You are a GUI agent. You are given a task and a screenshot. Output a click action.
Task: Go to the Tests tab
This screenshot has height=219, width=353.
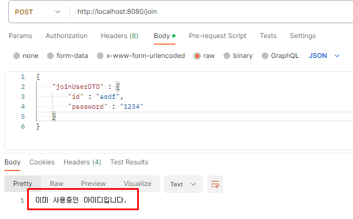(x=268, y=36)
